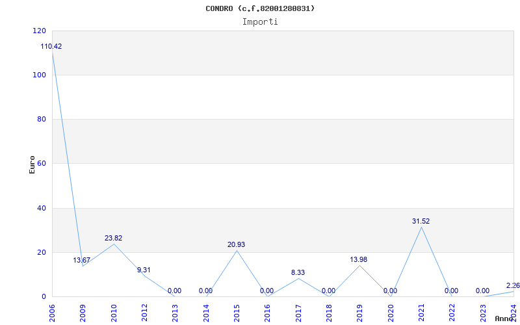Click the Anno x-axis label
The image size is (520, 325).
click(x=505, y=318)
